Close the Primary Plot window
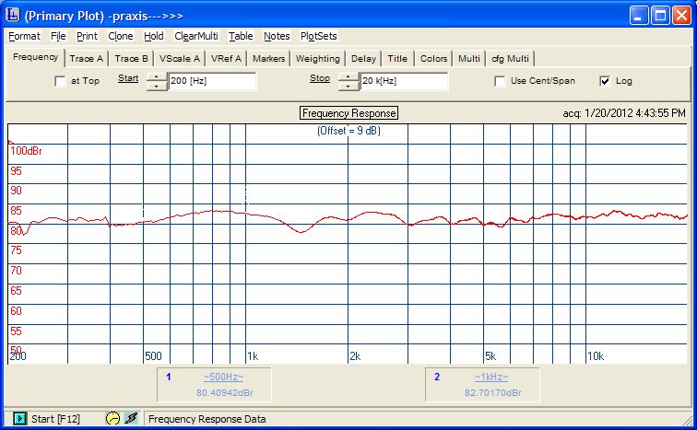The width and height of the screenshot is (697, 430). (681, 16)
